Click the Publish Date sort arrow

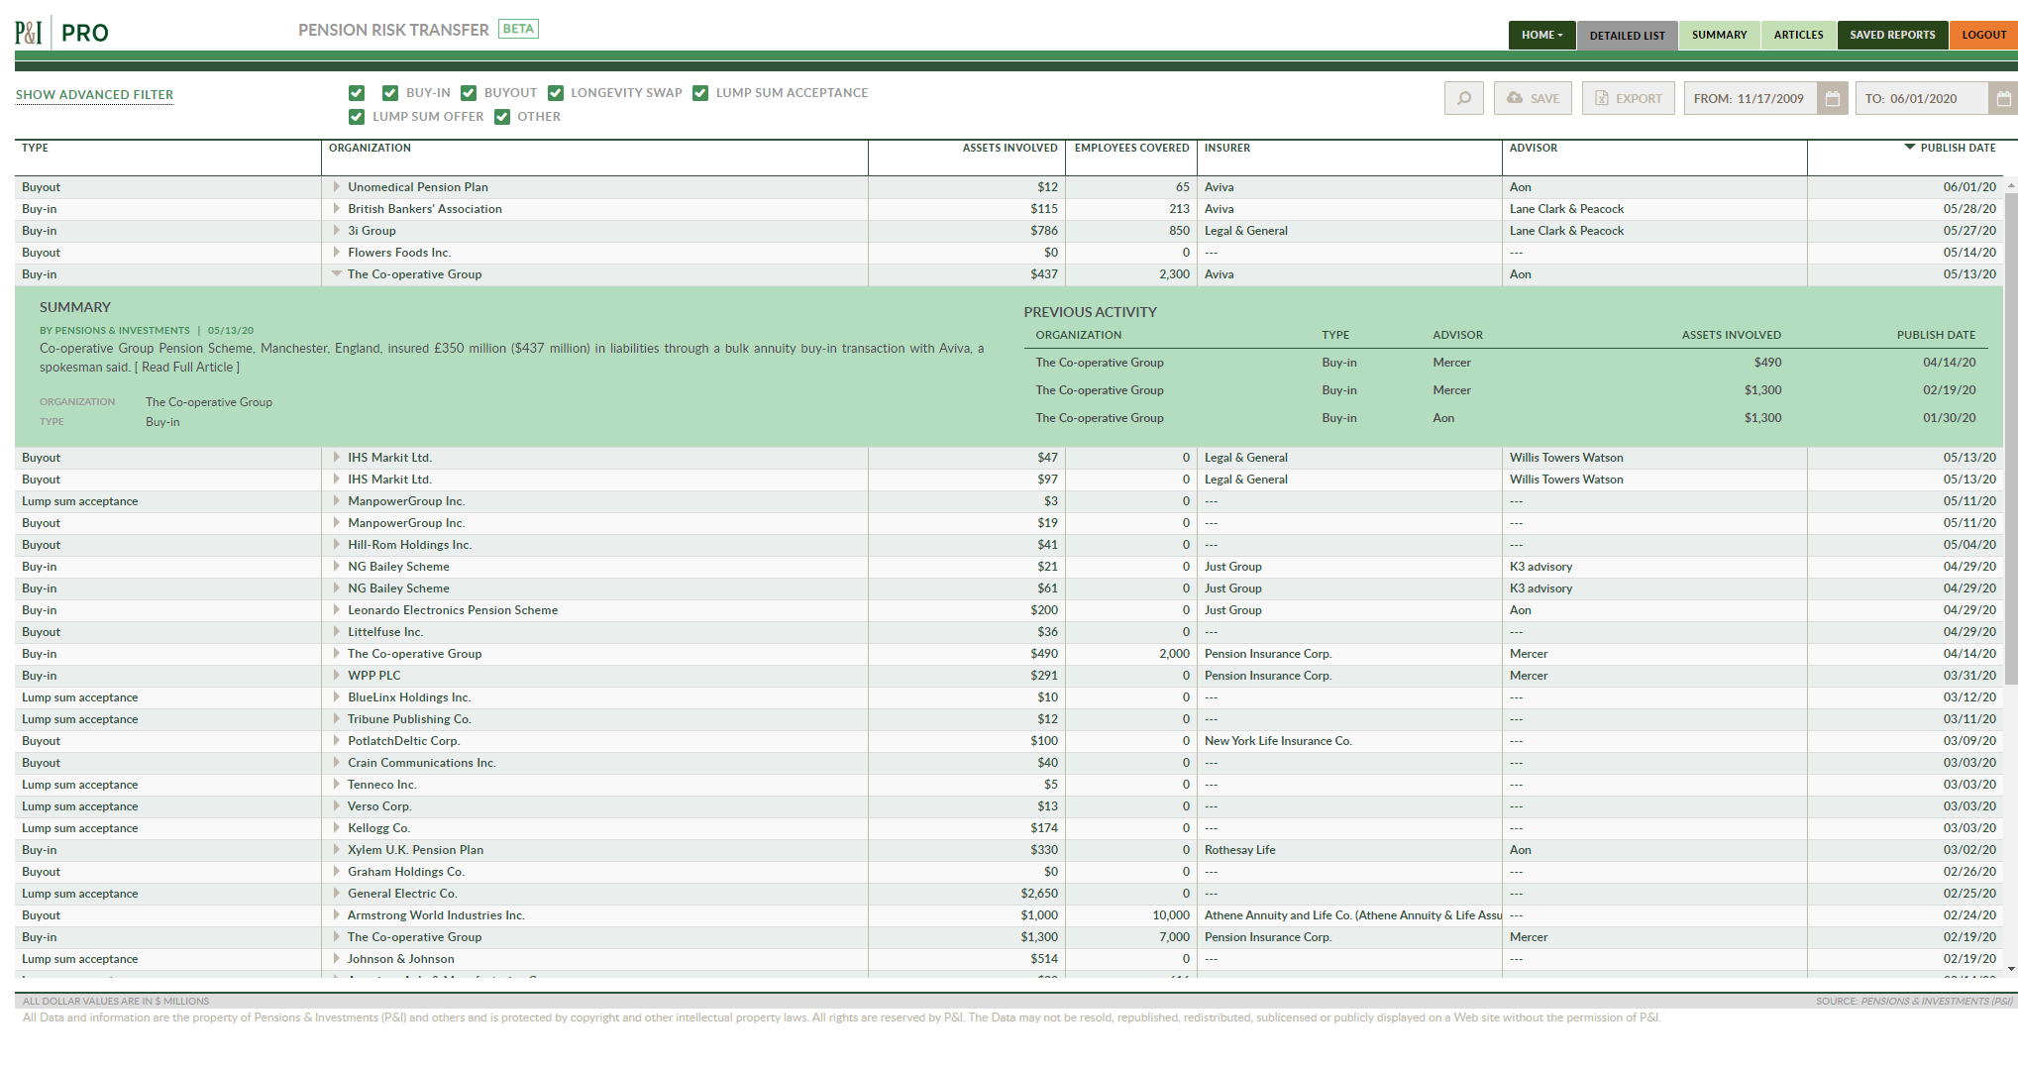coord(1909,148)
